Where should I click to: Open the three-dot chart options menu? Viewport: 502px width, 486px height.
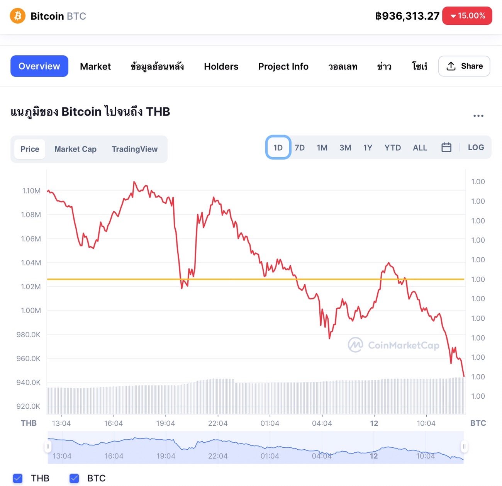(x=478, y=116)
